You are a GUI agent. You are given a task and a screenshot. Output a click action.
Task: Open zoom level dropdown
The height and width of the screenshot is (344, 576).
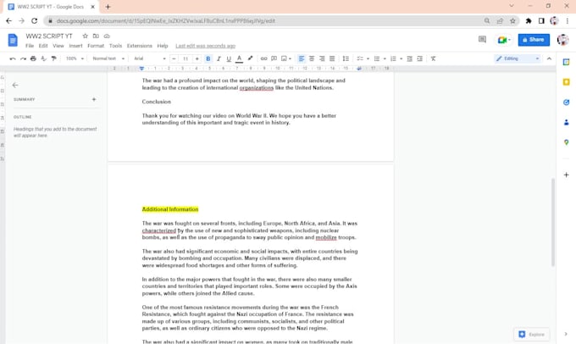point(75,58)
